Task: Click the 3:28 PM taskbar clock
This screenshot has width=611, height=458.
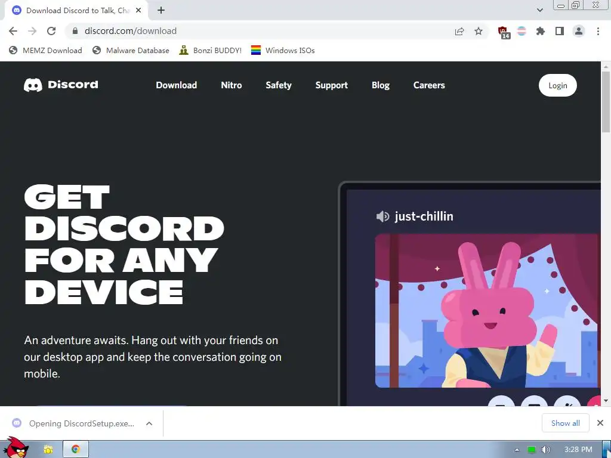Action: (578, 450)
